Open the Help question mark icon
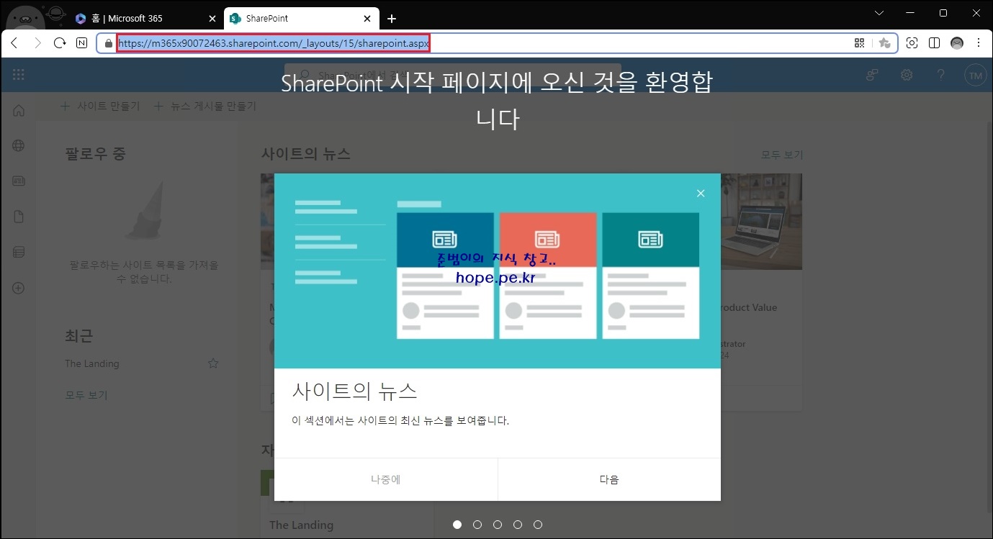 click(940, 75)
